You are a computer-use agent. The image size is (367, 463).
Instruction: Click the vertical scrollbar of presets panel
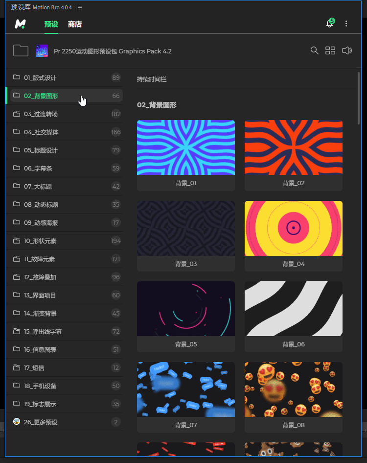[x=359, y=98]
